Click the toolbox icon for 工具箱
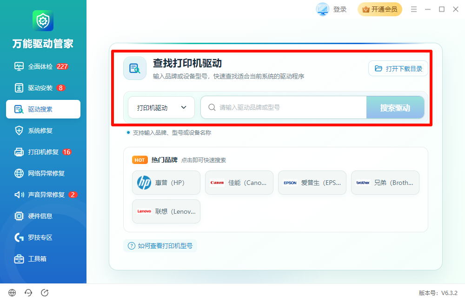 click(19, 259)
